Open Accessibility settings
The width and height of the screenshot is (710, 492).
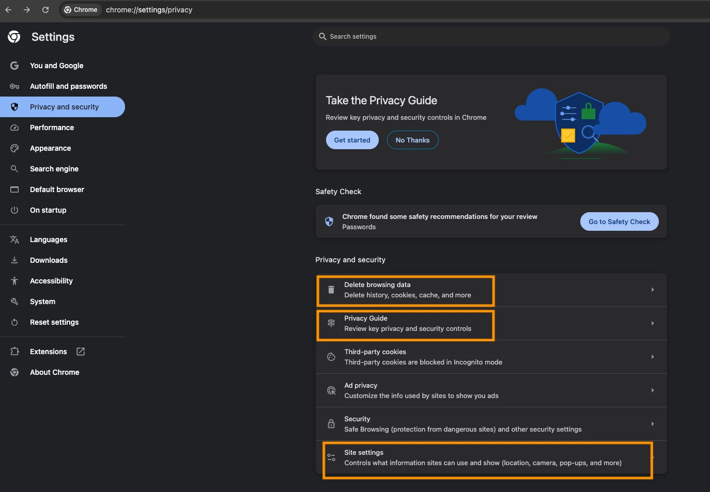[x=63, y=281]
